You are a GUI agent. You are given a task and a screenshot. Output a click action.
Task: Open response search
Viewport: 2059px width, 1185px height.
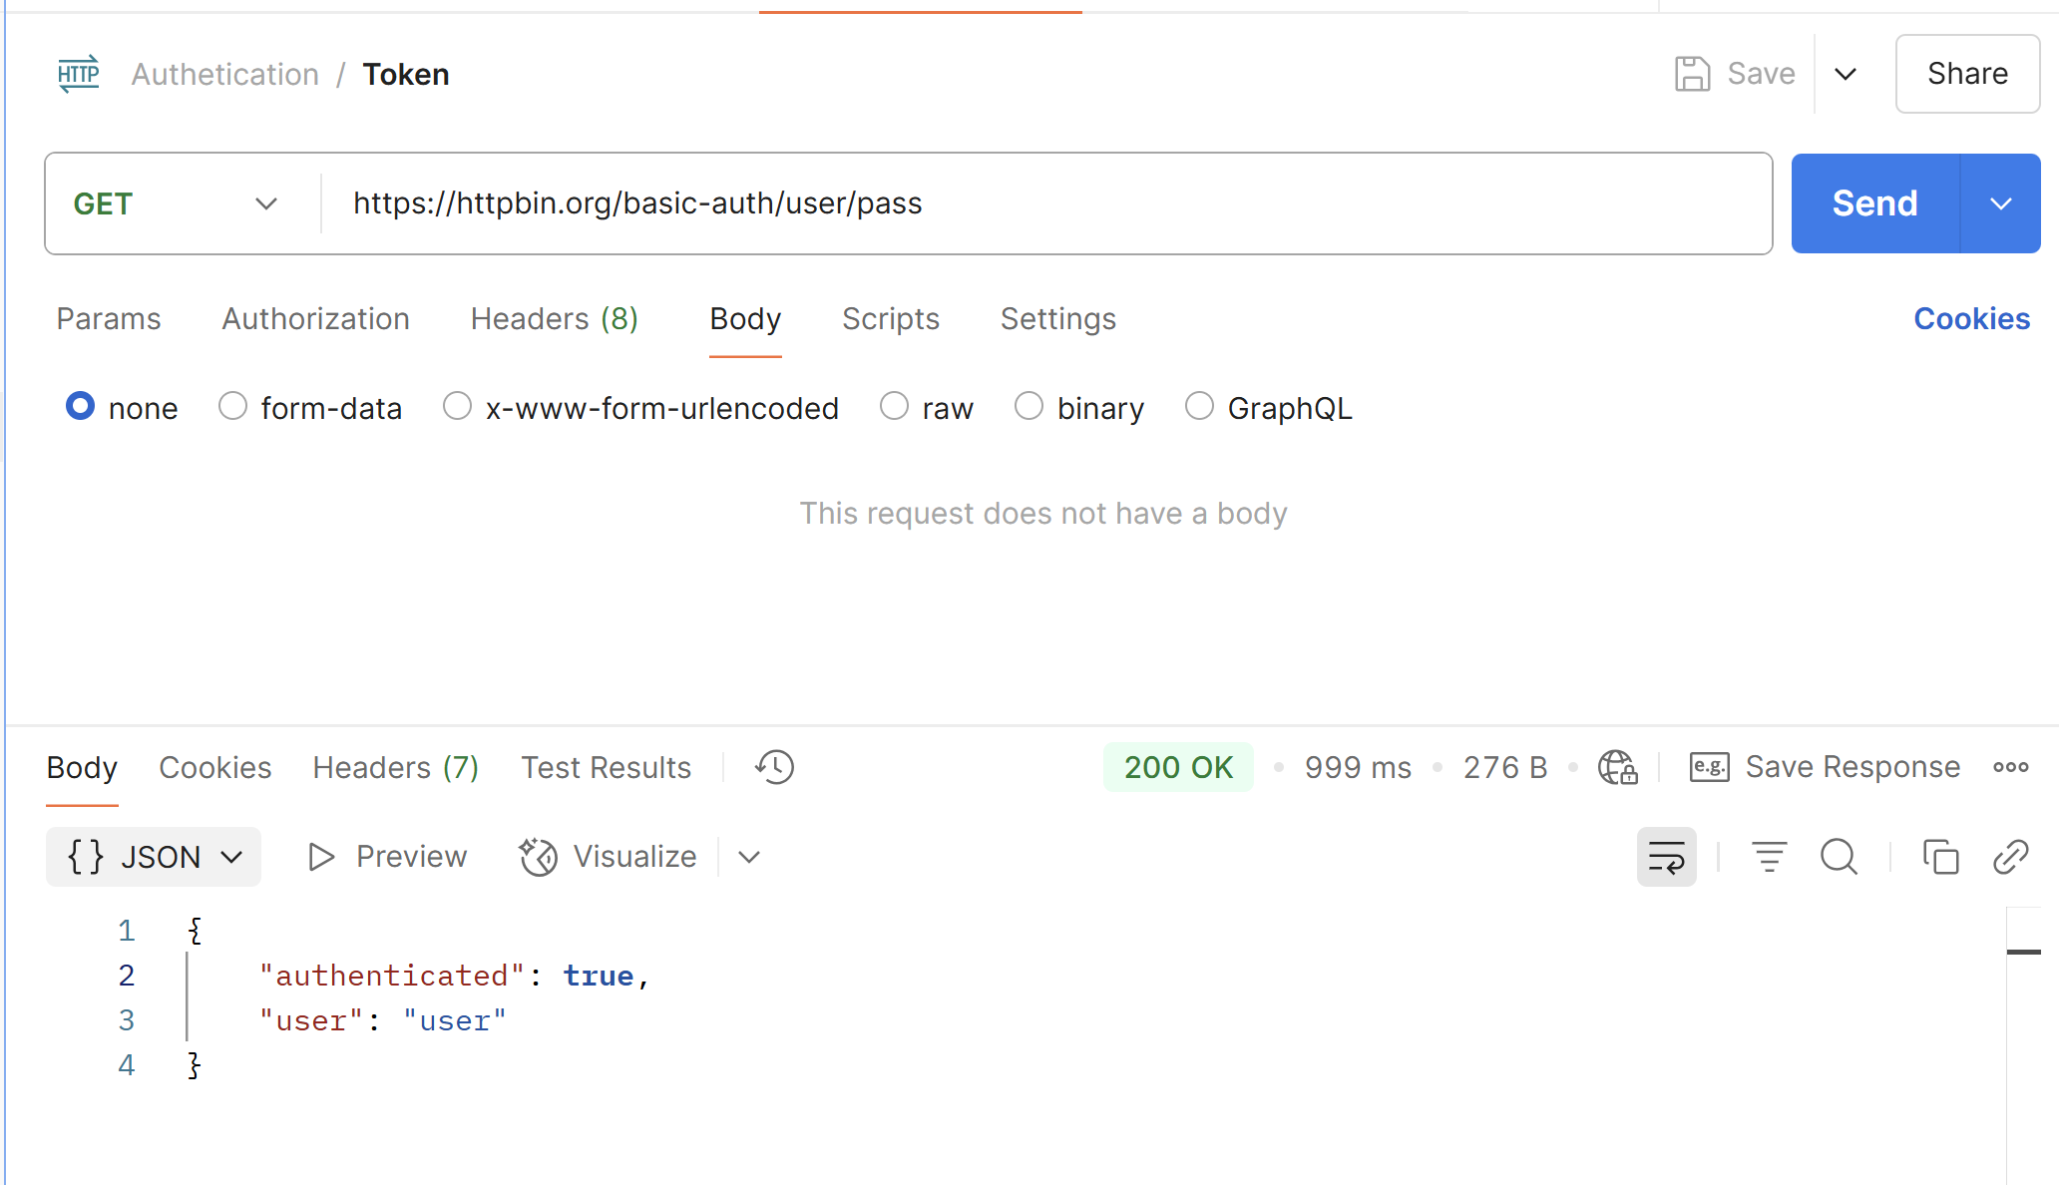(1839, 857)
